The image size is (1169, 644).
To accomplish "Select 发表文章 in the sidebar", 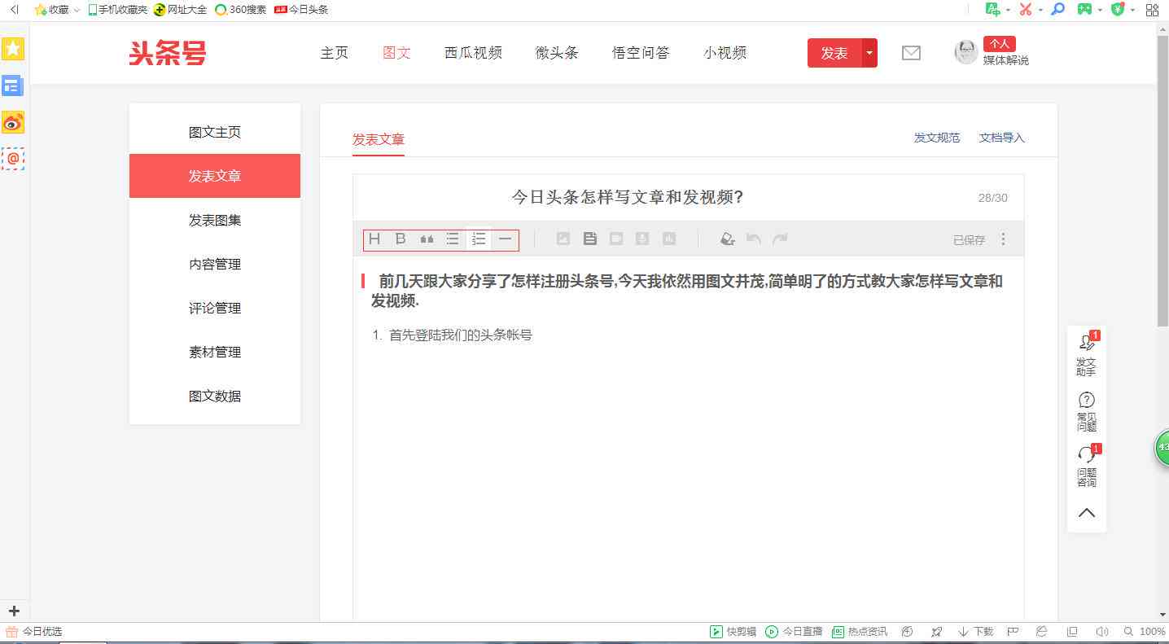I will coord(215,176).
